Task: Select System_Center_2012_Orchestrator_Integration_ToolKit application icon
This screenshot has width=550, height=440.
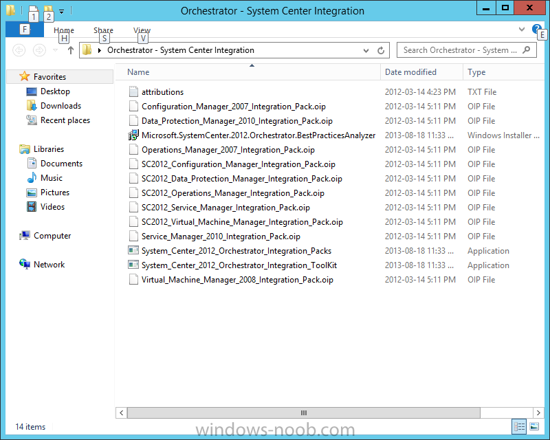Action: [x=133, y=265]
